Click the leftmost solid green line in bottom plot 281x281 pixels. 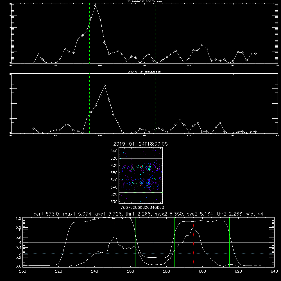pos(68,242)
